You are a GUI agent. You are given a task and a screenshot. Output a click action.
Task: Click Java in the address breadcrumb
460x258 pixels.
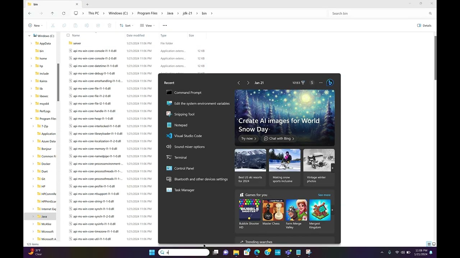coord(170,13)
